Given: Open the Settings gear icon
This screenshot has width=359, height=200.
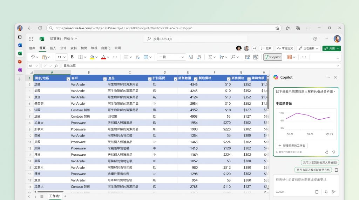Looking at the screenshot, I should point(315,39).
